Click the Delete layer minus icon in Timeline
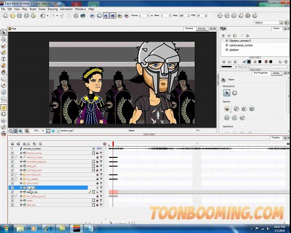291x233 pixels. [x=29, y=144]
